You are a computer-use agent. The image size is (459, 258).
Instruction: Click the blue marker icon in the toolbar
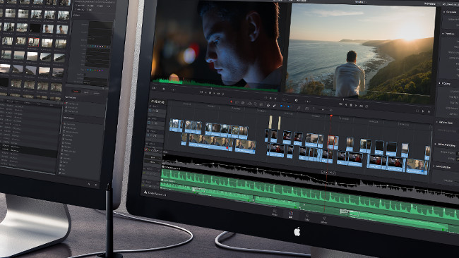click(x=288, y=106)
